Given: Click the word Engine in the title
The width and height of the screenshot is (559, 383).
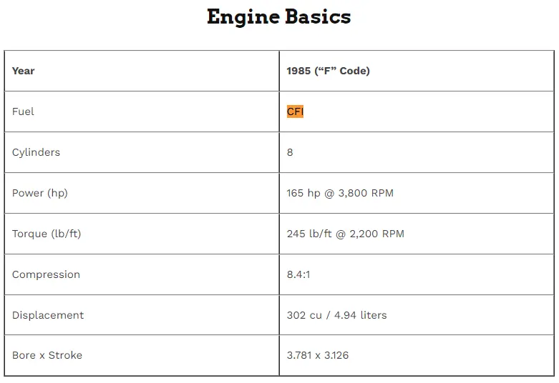Looking at the screenshot, I should pyautogui.click(x=243, y=17).
